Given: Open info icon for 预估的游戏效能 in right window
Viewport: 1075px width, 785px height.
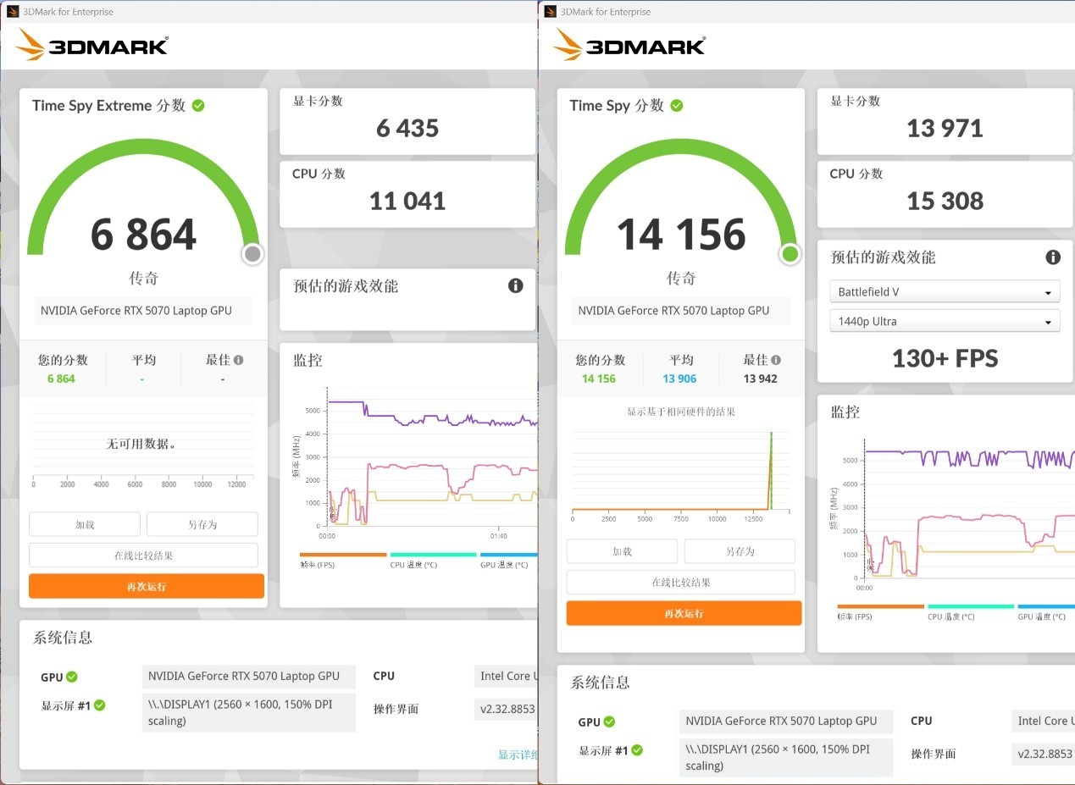Looking at the screenshot, I should 1053,257.
